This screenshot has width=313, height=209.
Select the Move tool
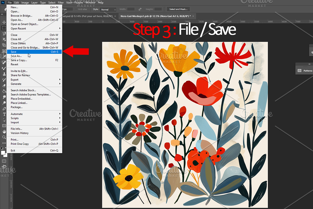tap(4, 22)
